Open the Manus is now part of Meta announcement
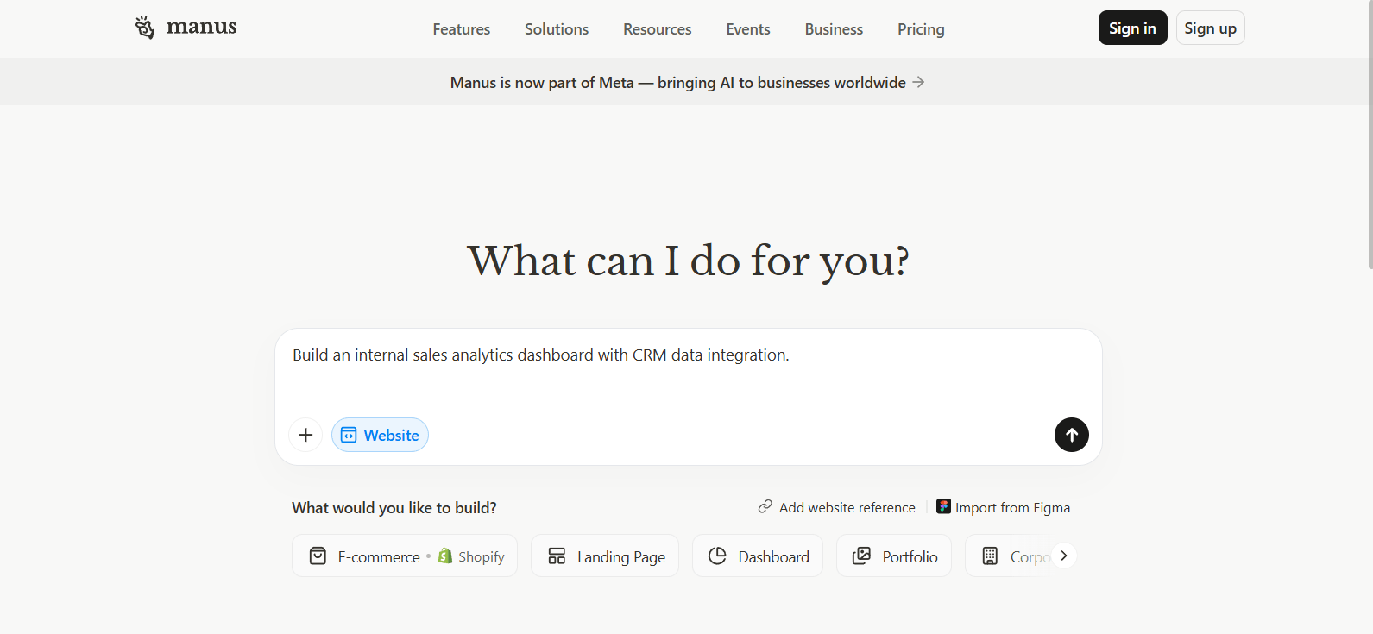Screen dimensions: 1373x634 point(687,82)
